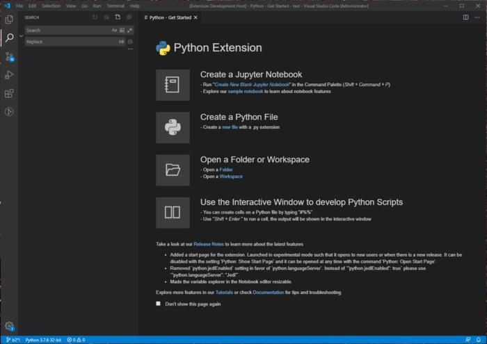Viewport: 487px width, 344px height.
Task: Click the Create New Blank Jupyter Notebook link
Action: click(x=252, y=84)
